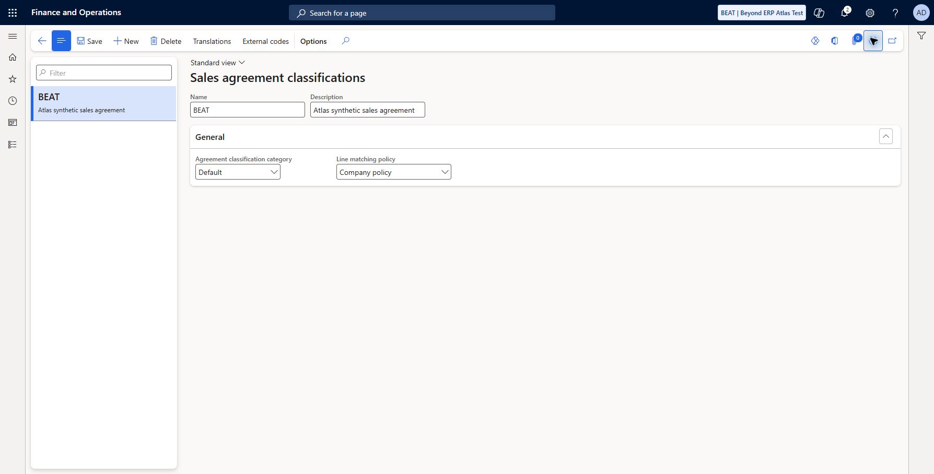This screenshot has width=934, height=474.
Task: Toggle the list view button
Action: tap(61, 41)
